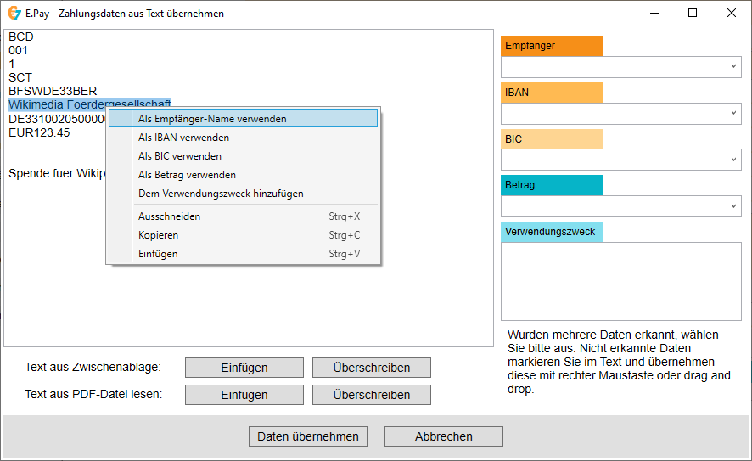The width and height of the screenshot is (752, 461).
Task: Choose 'Als Betrag verwenden' option
Action: click(x=187, y=175)
